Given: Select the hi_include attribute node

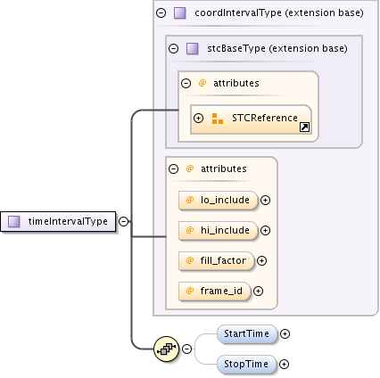Looking at the screenshot, I should click(x=218, y=231).
